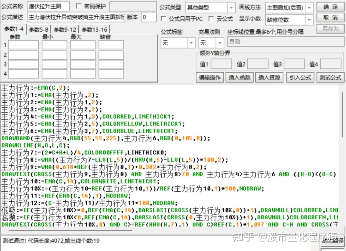Click the DRAWBAND code line
The width and height of the screenshot is (346, 251).
click(x=106, y=138)
